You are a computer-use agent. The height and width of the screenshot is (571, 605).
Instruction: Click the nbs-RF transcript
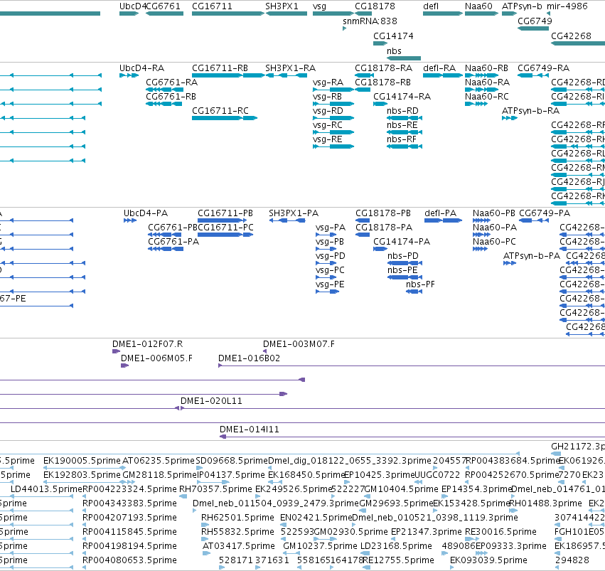pyautogui.click(x=405, y=146)
